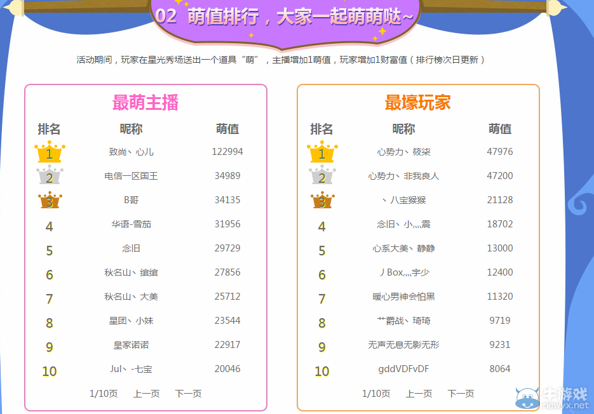The image size is (594, 414).
Task: Click the 萌值 value 18702
Action: click(500, 224)
